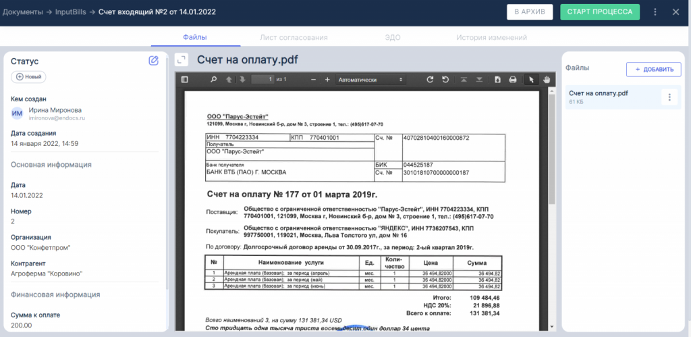The image size is (691, 337).
Task: Switch to Лист согласования tab
Action: point(294,38)
